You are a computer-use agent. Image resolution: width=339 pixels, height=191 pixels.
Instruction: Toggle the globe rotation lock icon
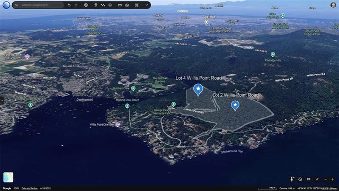click(300, 179)
